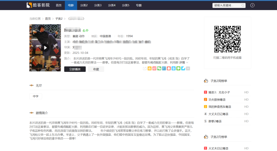
Task: Click the 收藏 button
Action: [96, 69]
